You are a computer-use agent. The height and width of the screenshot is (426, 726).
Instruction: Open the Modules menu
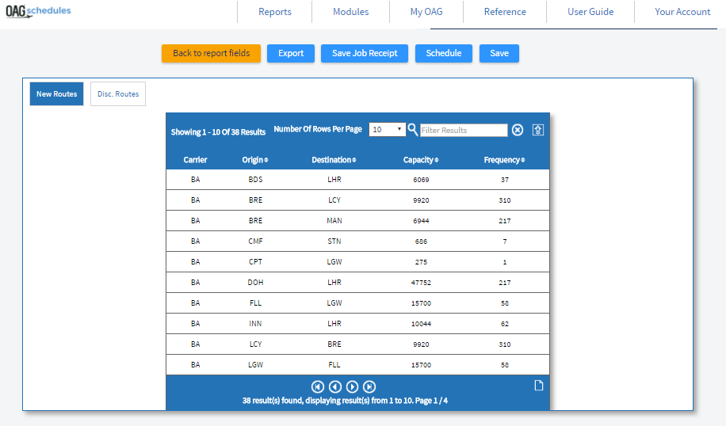point(350,12)
